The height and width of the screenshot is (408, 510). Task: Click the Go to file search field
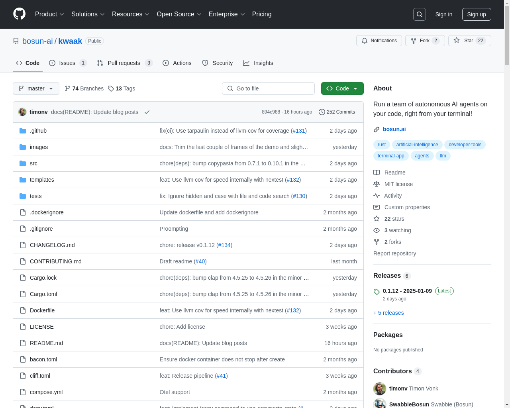tap(268, 88)
